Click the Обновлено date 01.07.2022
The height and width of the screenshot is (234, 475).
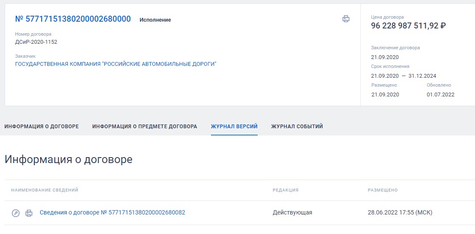pos(441,95)
